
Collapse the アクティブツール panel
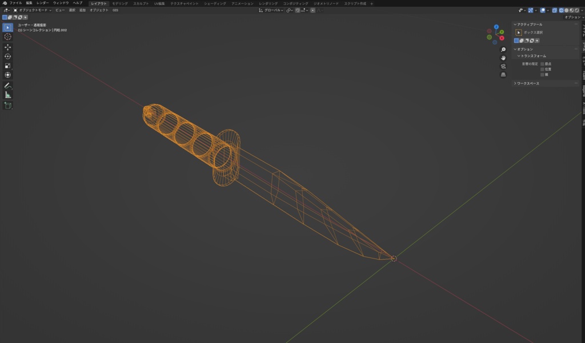515,25
